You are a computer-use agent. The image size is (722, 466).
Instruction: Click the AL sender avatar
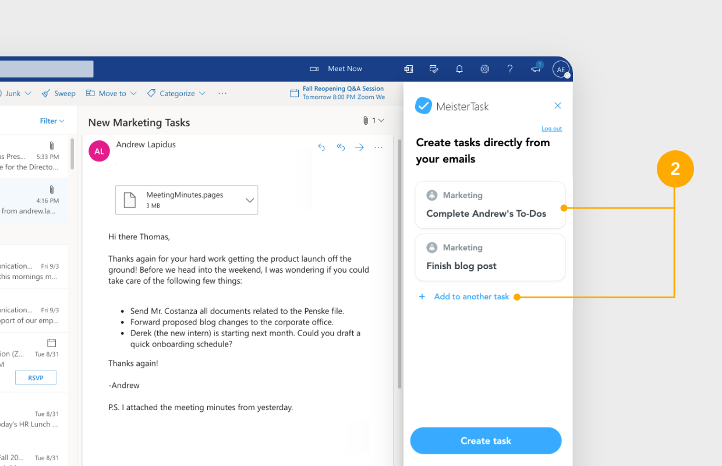coord(99,151)
